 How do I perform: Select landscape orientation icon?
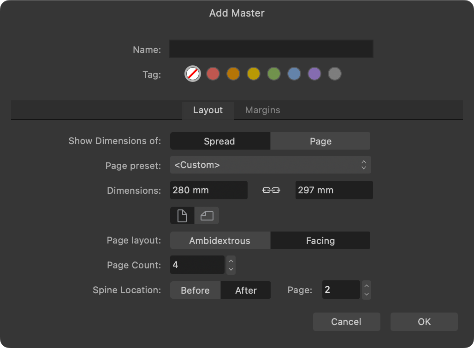coord(207,215)
